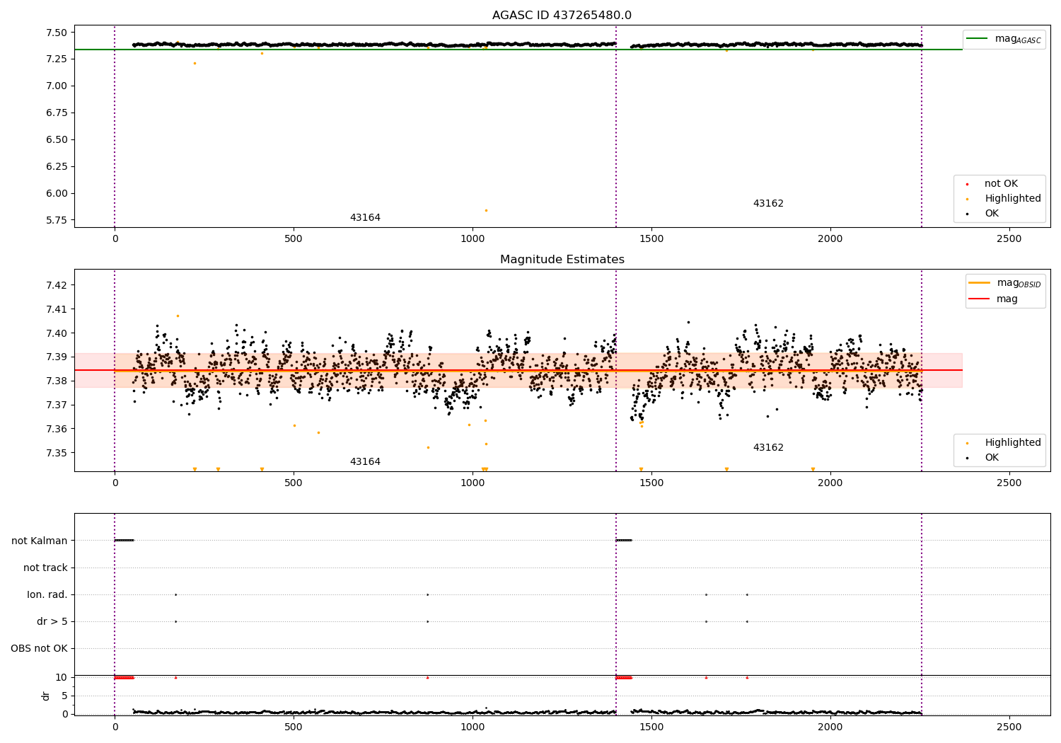The image size is (1061, 743).
Task: Click the red 'mag' legend entry in middle plot
Action: (1007, 299)
